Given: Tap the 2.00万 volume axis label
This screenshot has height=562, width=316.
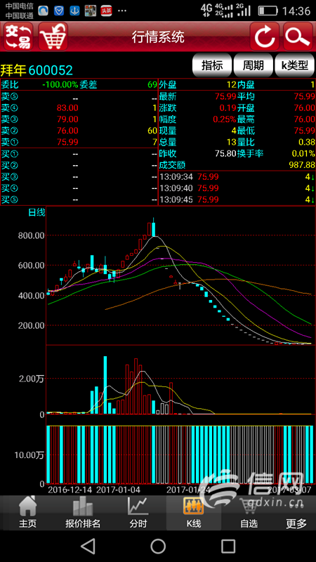Looking at the screenshot, I should tap(32, 379).
